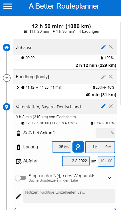Screen dimensions: 121x210
Task: Click the SoC bei Ankunft percent field
Action: point(105,133)
